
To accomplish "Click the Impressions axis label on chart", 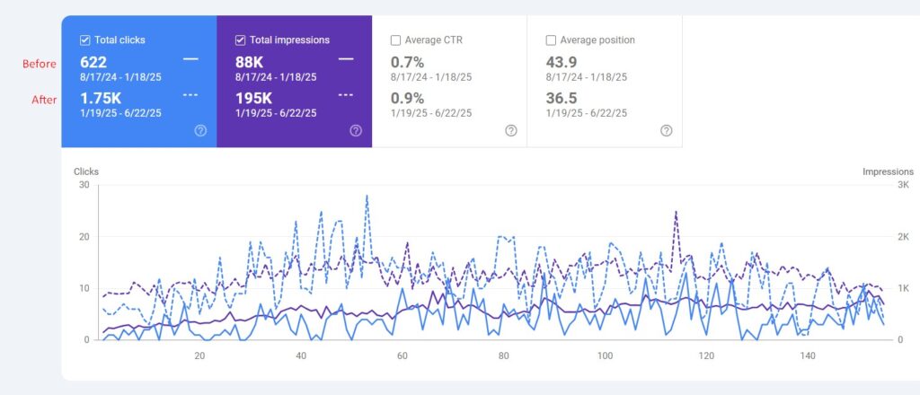I will [x=887, y=171].
